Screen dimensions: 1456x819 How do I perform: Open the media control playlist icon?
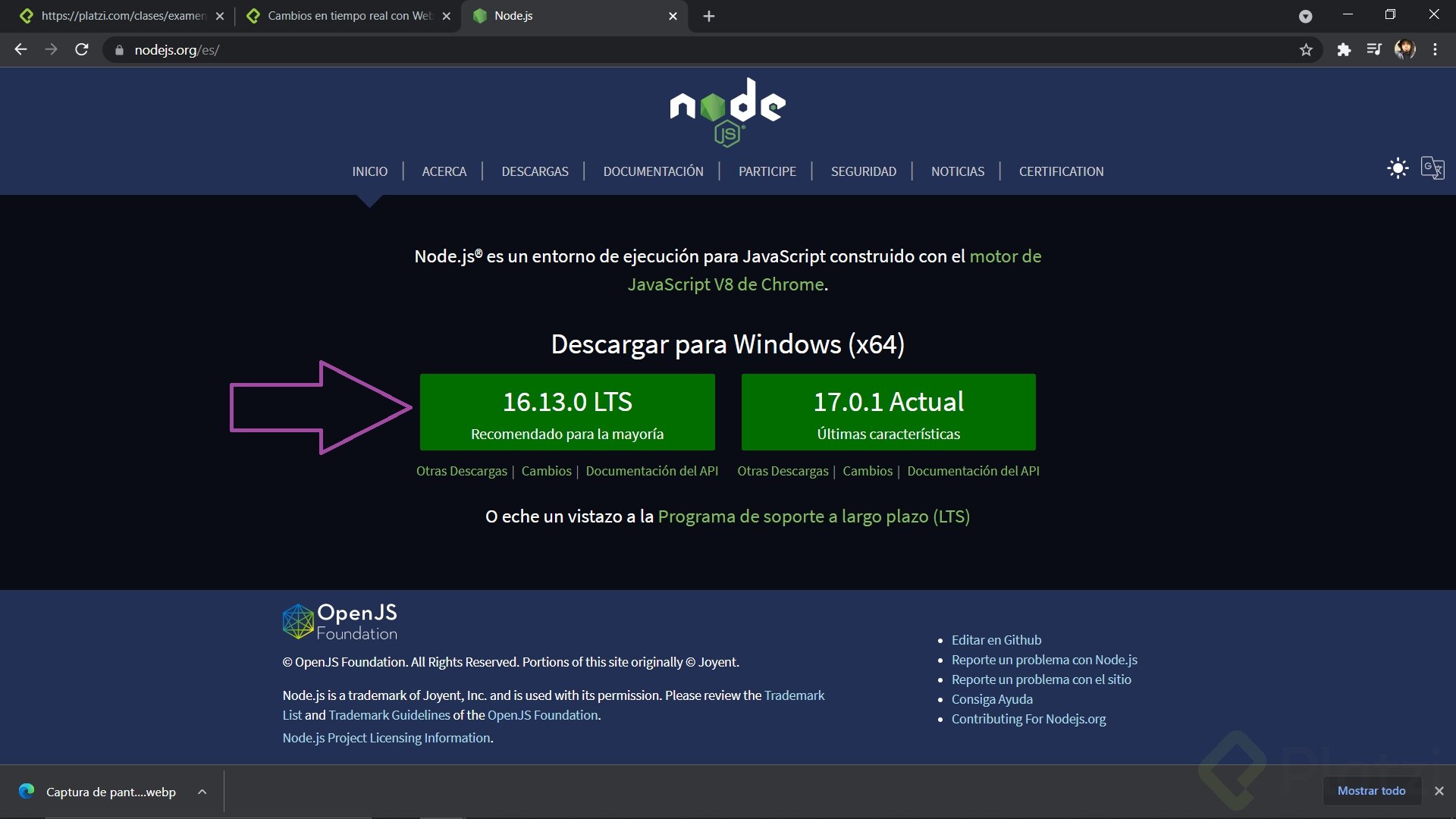(x=1374, y=50)
